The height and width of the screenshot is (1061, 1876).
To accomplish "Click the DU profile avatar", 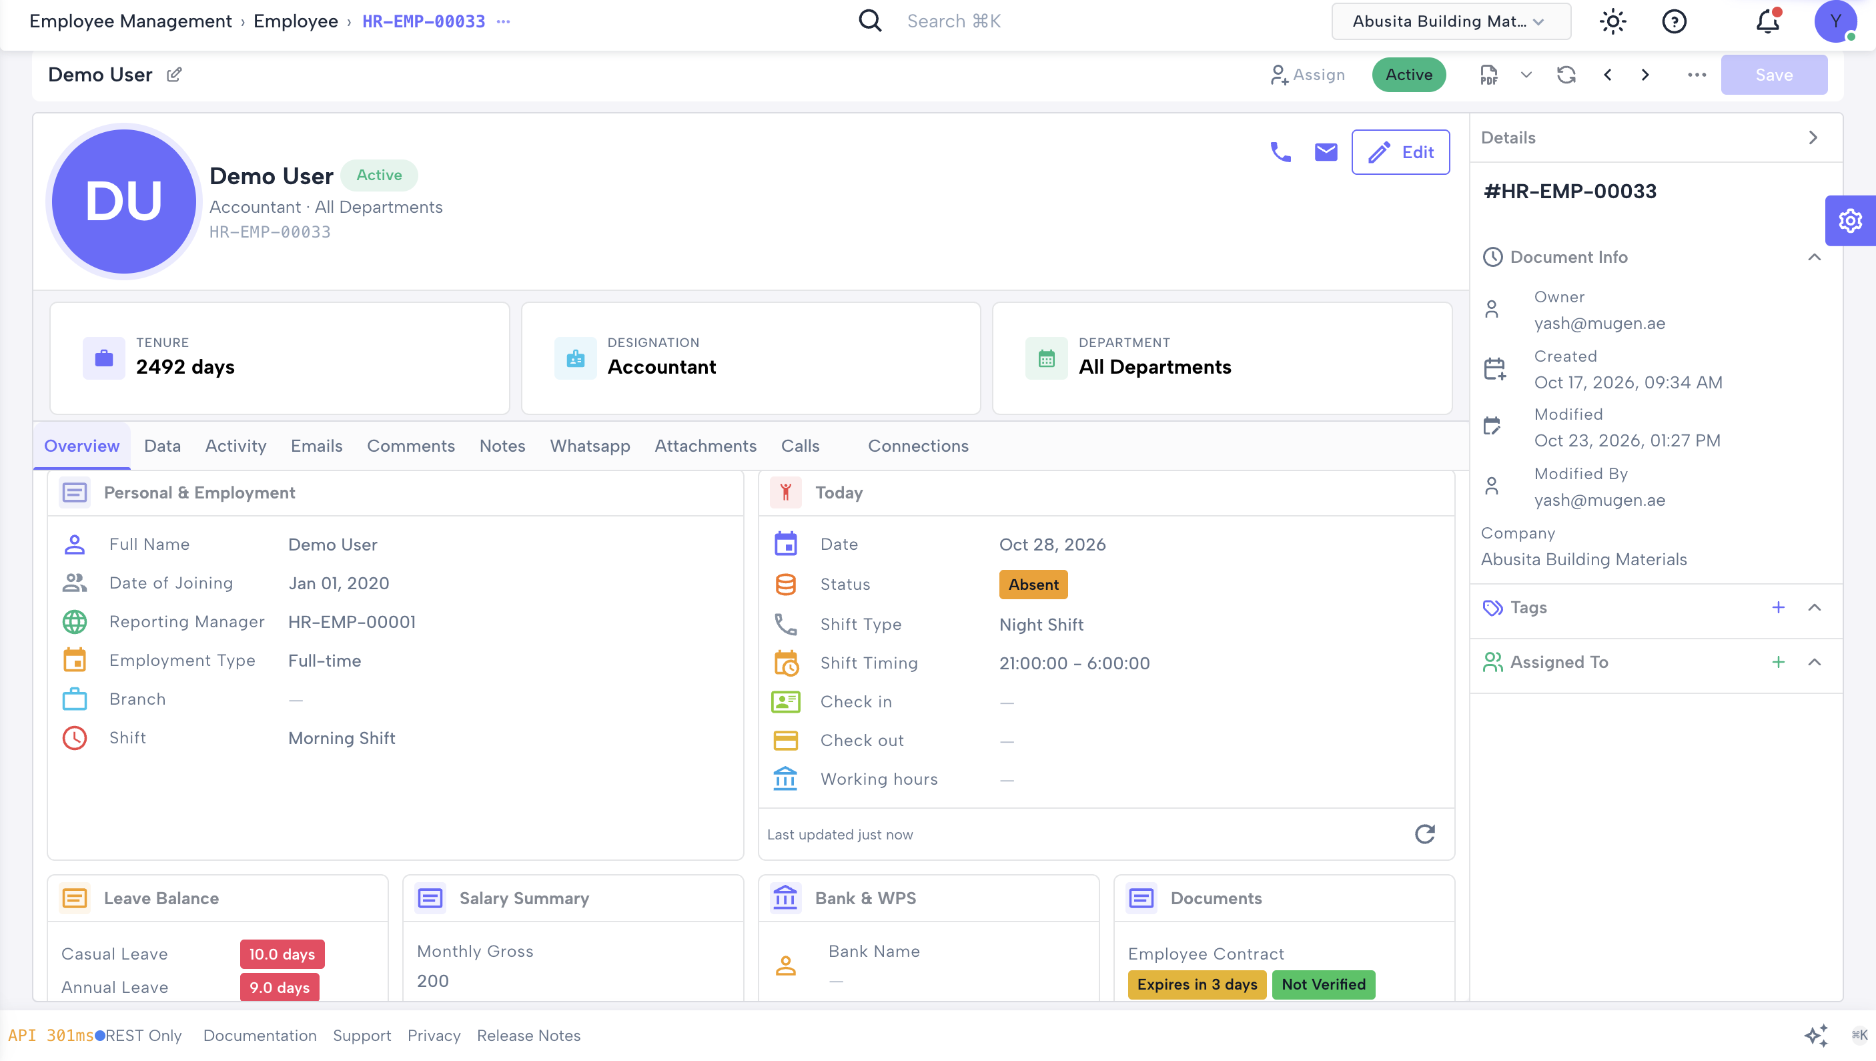I will pos(123,201).
